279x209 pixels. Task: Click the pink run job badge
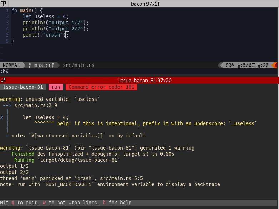pyautogui.click(x=56, y=87)
